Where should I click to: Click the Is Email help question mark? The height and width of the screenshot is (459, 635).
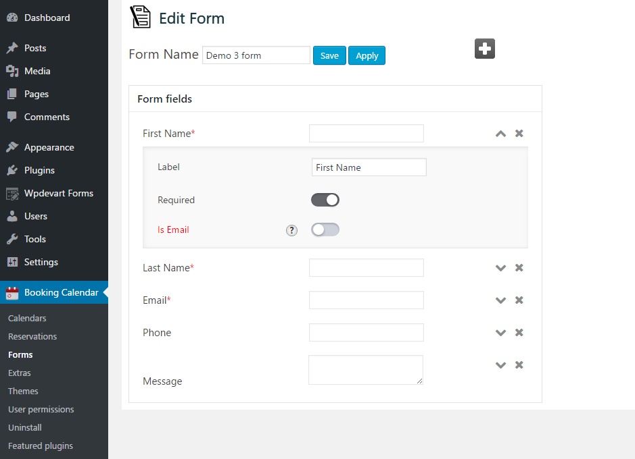pos(291,230)
